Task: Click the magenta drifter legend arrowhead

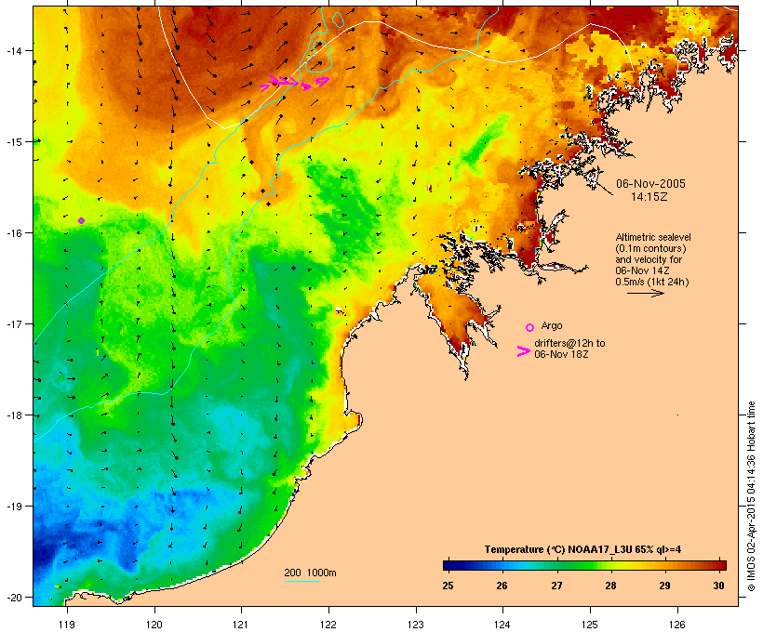Action: pos(524,351)
